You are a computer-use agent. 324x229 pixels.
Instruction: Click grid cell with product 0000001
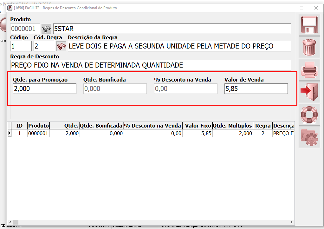(x=38, y=133)
